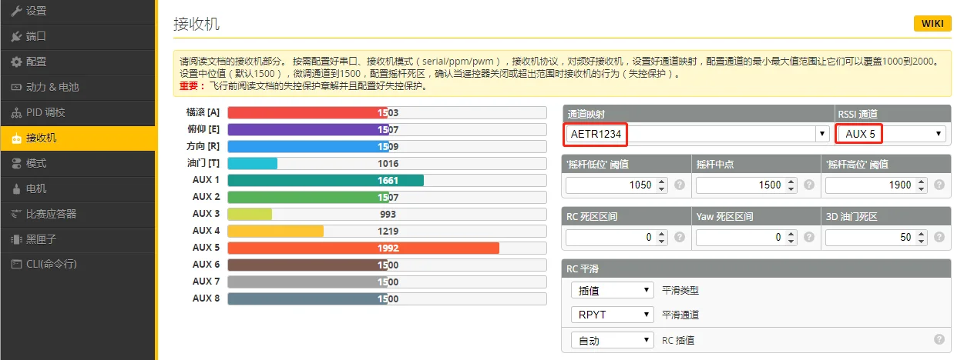Image resolution: width=954 pixels, height=360 pixels.
Task: Click the 电机 motor icon in sidebar
Action: 16,188
